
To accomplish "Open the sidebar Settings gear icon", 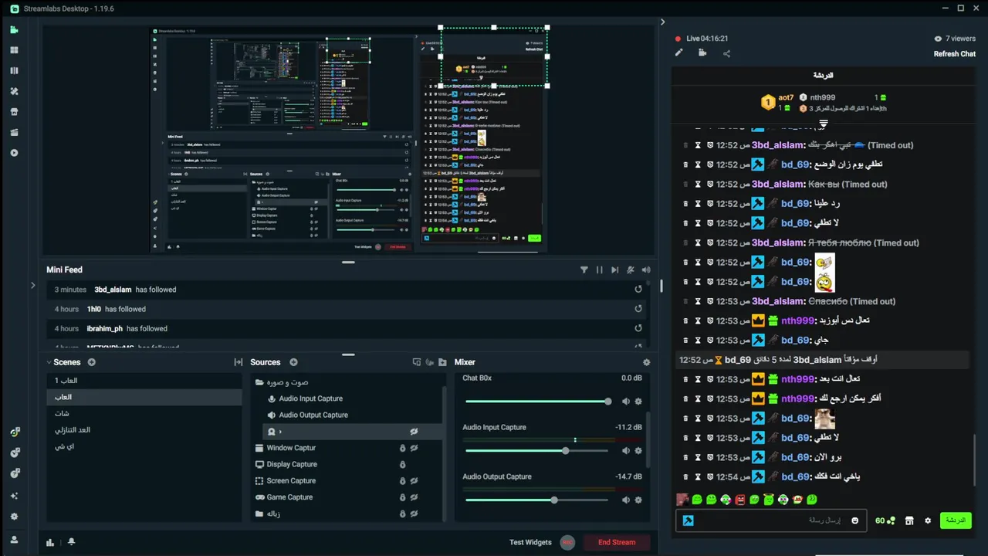I will tap(14, 517).
